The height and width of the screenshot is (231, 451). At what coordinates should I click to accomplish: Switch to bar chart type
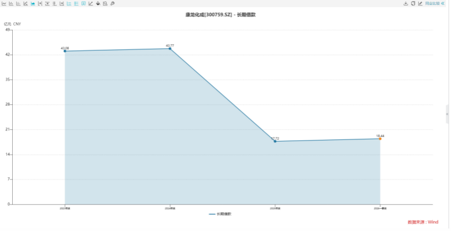11,3
